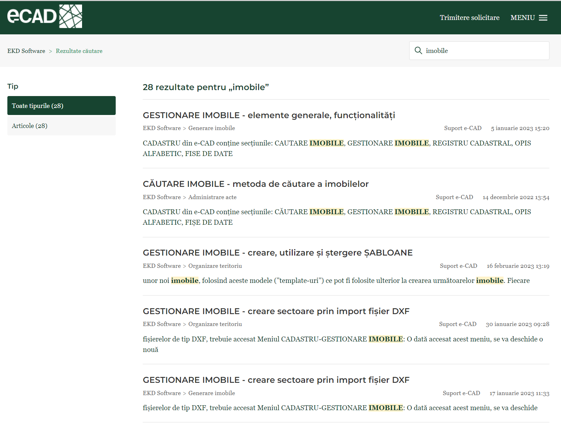The height and width of the screenshot is (434, 561).
Task: Click Generare imobile category under first result
Action: coord(211,128)
